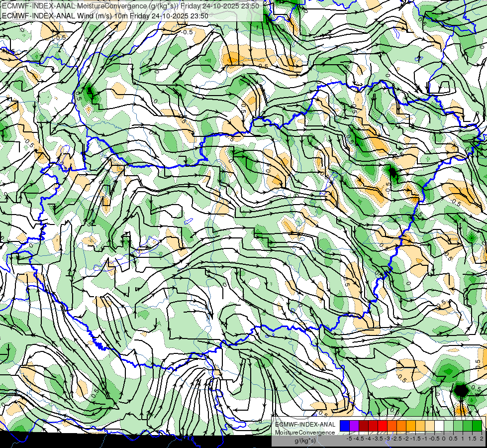Click the ECMWF-INDEX-ANAL legend label

pos(305,425)
